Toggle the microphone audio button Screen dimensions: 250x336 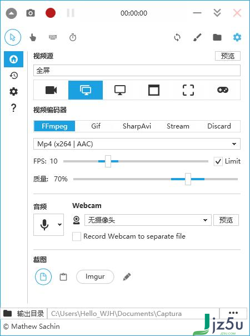tap(44, 225)
